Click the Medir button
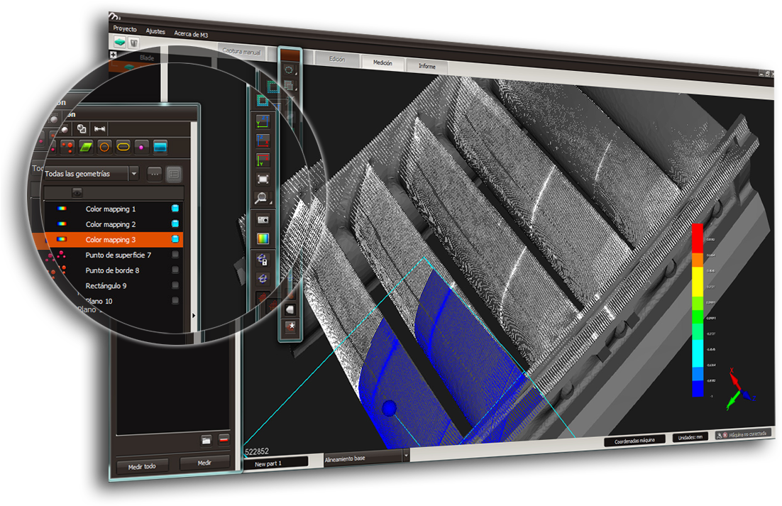Screen dimensions: 782x506 click(x=204, y=463)
